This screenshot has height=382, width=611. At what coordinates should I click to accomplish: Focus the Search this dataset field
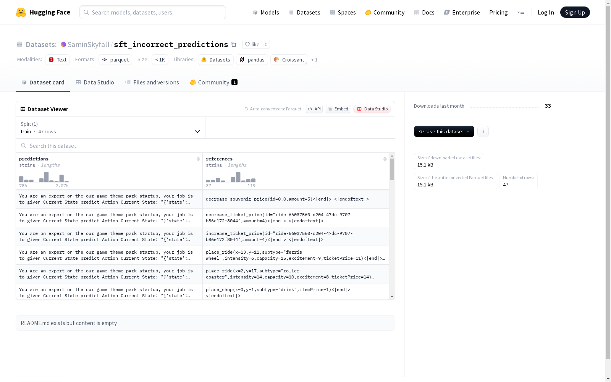205,146
